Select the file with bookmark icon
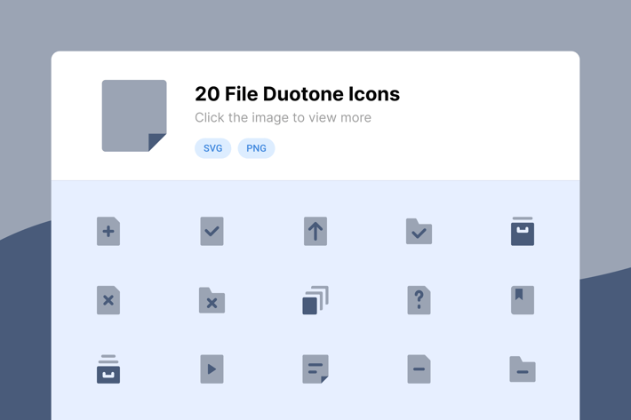Screen dimensions: 631x420 pyautogui.click(x=523, y=300)
